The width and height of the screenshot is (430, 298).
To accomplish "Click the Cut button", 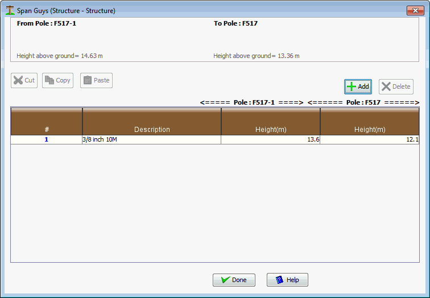I will (x=24, y=80).
